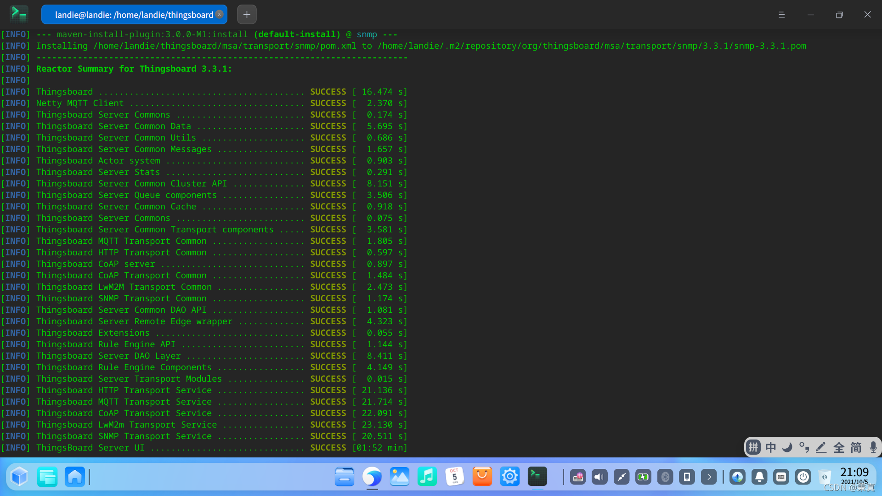Toggle full-width mode 全 on input bar
Image resolution: width=882 pixels, height=496 pixels.
(839, 447)
